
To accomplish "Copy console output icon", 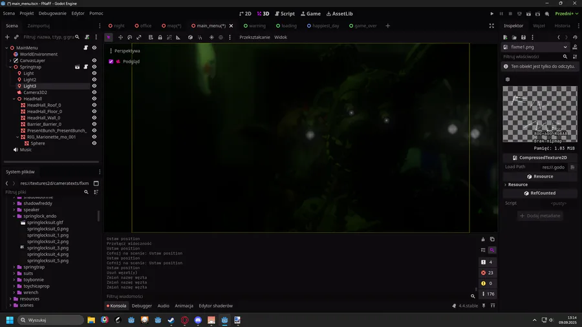I will [x=492, y=239].
